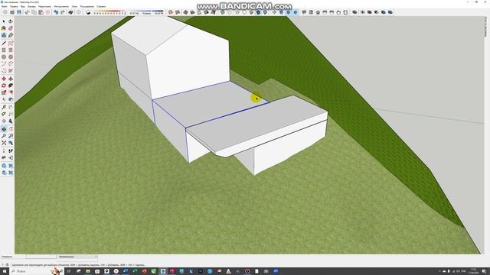Image resolution: width=490 pixels, height=275 pixels.
Task: Redo the undone action
Action: [63, 12]
